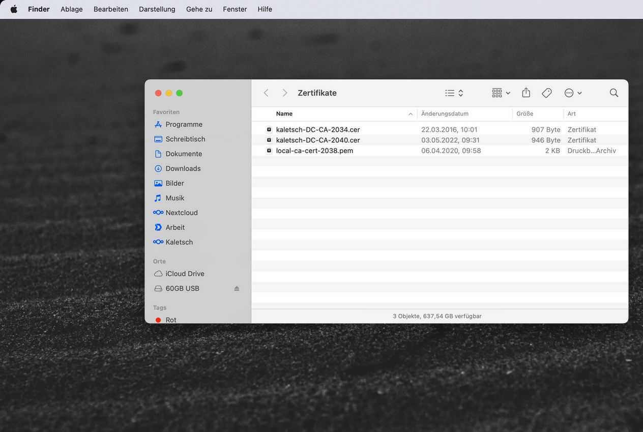Viewport: 643px width, 432px height.
Task: Open the more actions ellipsis menu
Action: pyautogui.click(x=573, y=93)
